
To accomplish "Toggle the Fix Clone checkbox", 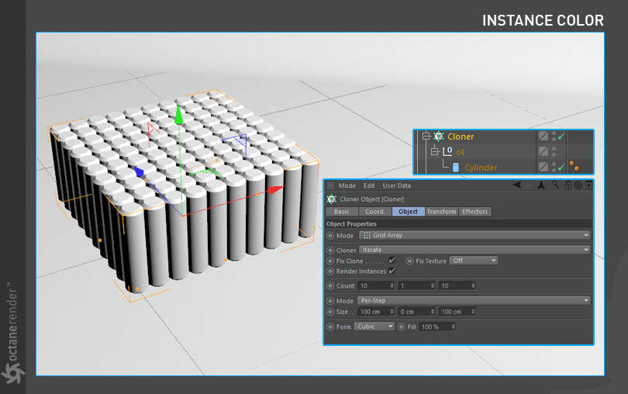I will tap(392, 261).
